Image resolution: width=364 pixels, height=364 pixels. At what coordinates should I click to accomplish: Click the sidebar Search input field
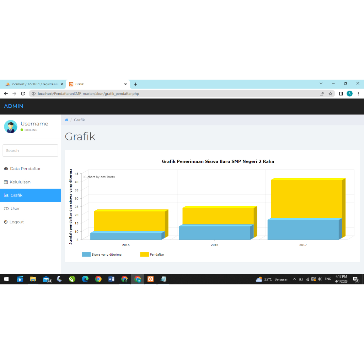point(30,151)
